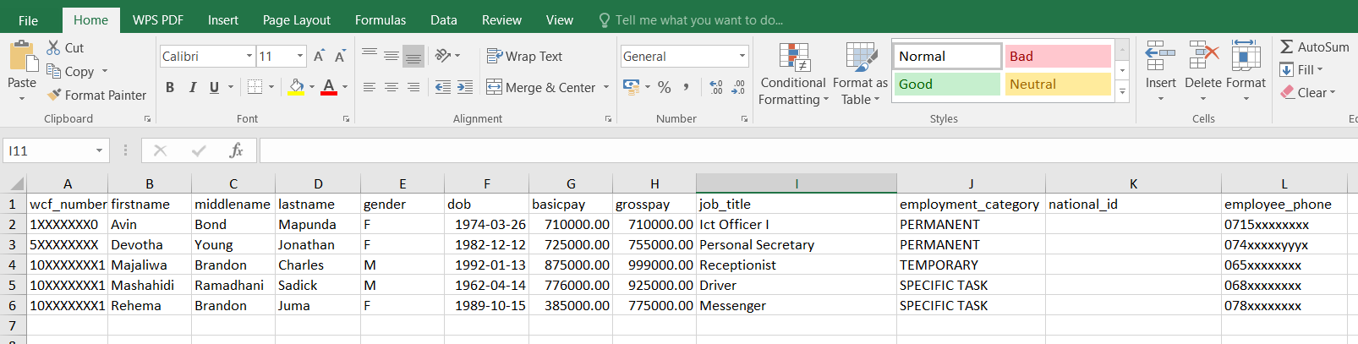This screenshot has width=1358, height=344.
Task: Align text right in cell
Action: point(413,87)
